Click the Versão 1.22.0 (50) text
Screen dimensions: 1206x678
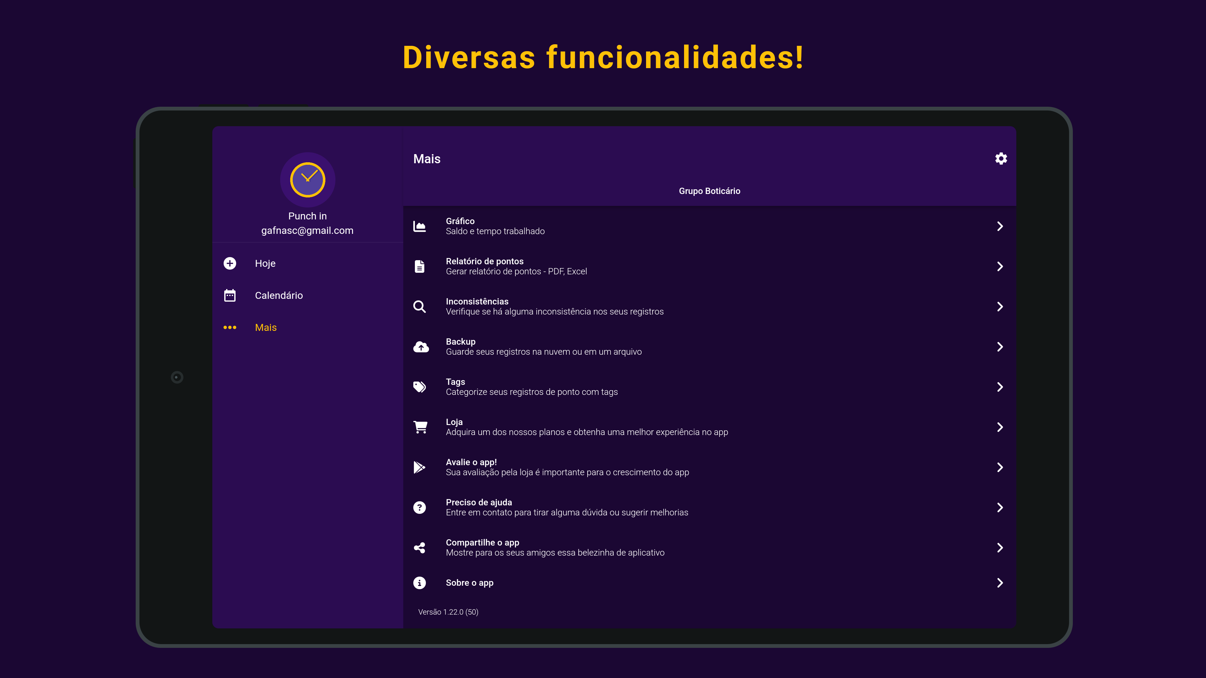coord(448,612)
